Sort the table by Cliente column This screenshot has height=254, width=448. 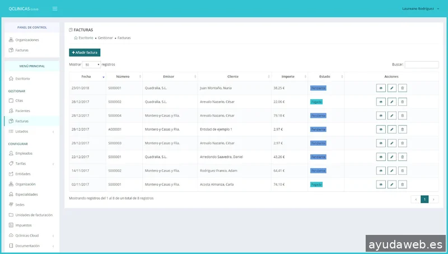234,77
